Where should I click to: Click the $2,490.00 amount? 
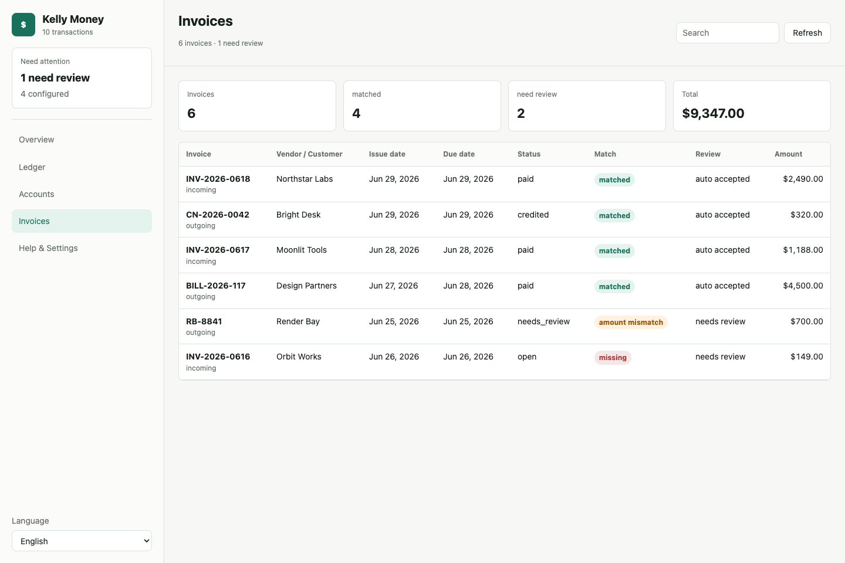(803, 179)
